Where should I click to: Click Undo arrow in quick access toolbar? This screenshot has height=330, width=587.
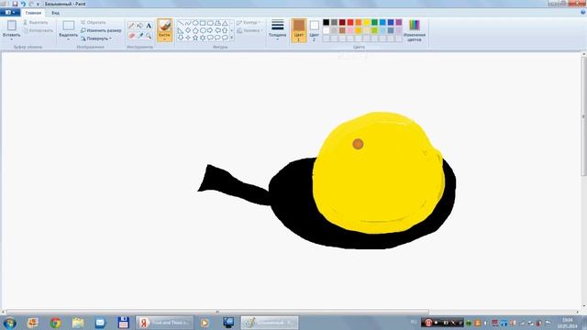23,4
